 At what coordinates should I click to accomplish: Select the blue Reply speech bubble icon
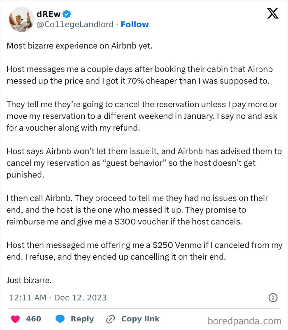tap(60, 319)
